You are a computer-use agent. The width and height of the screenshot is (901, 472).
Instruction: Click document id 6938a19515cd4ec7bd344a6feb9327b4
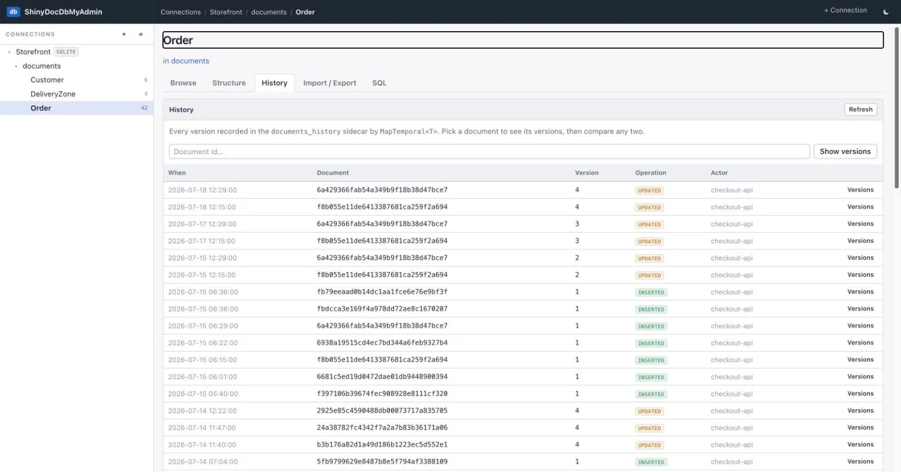coord(382,343)
